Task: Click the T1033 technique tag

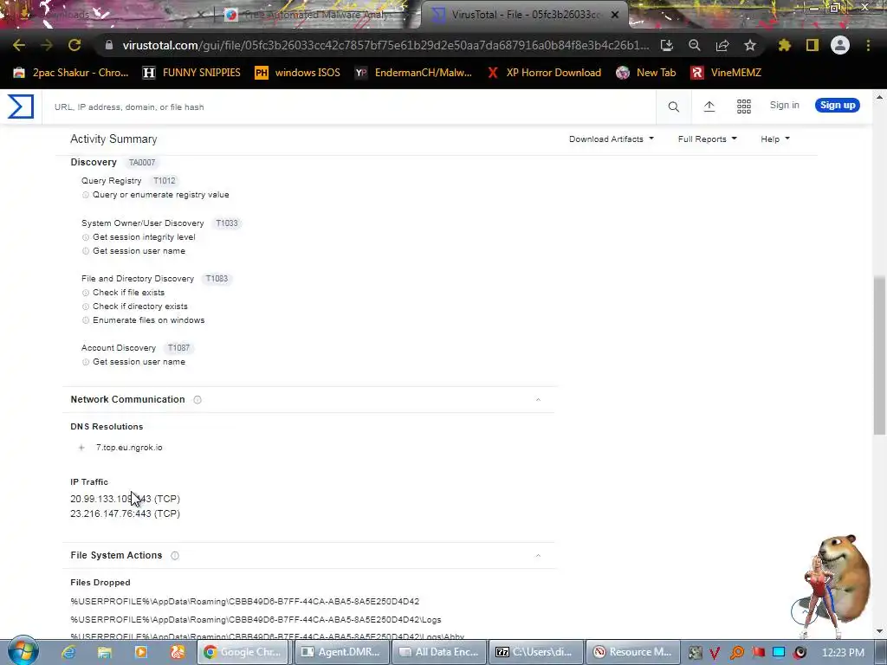Action: coord(226,223)
